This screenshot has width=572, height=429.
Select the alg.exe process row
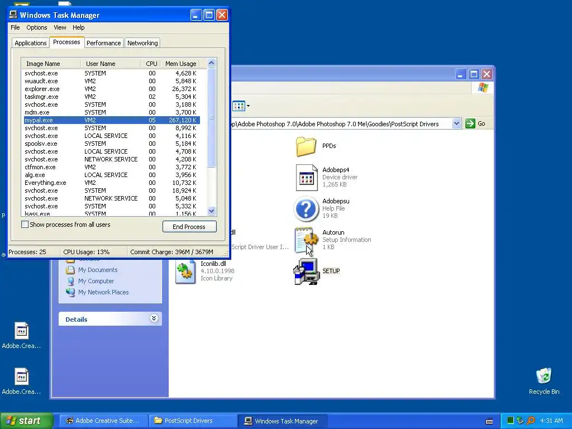click(112, 175)
